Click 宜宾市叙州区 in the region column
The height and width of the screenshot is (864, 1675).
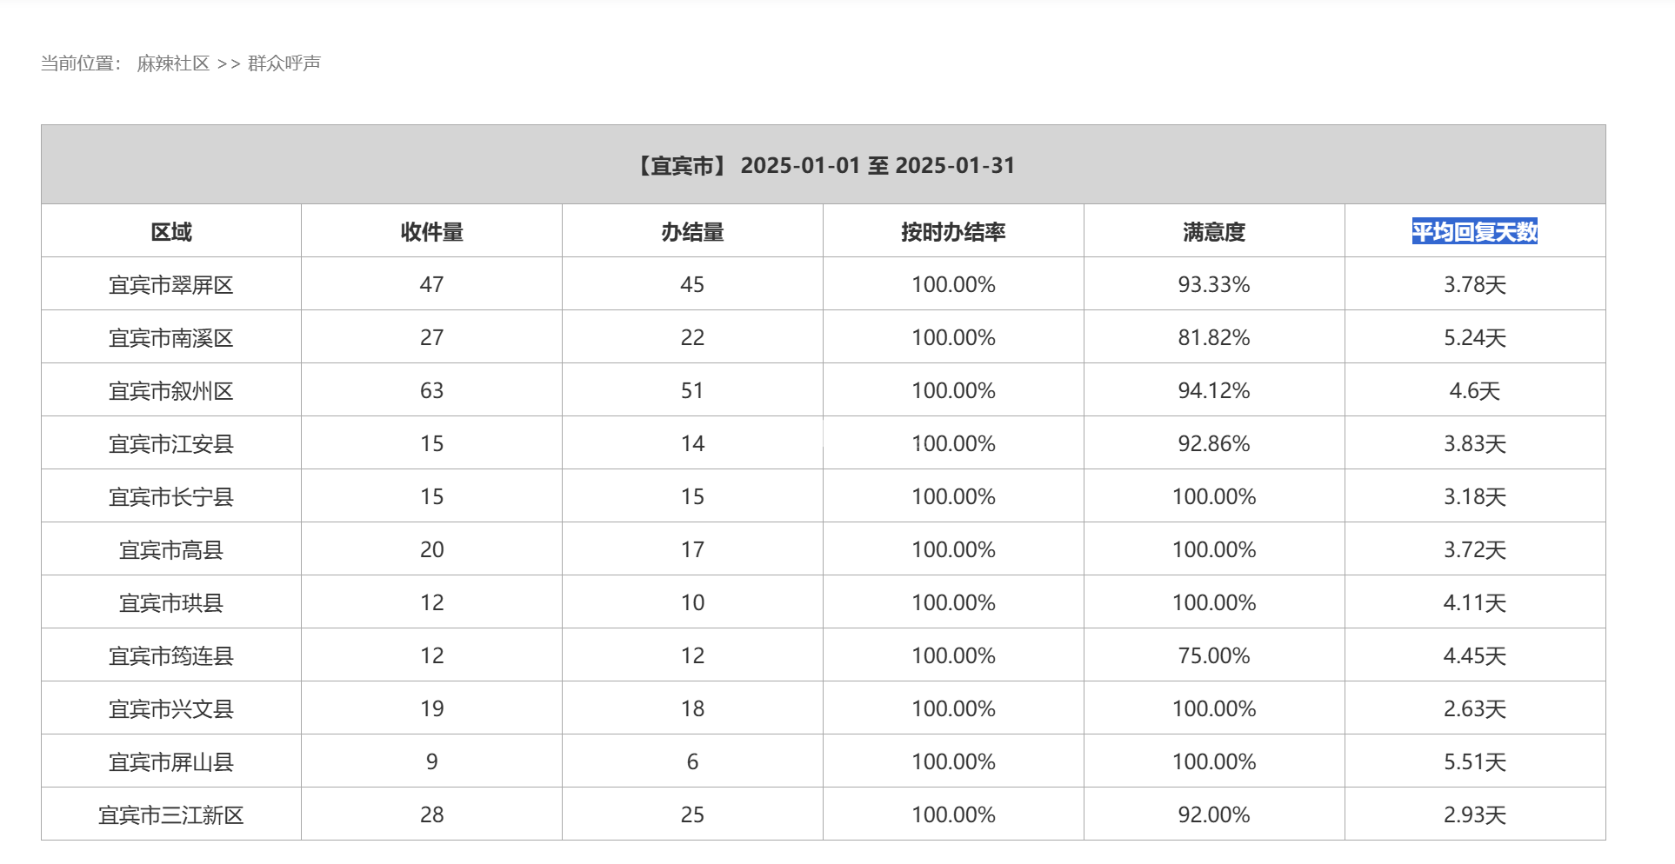pyautogui.click(x=171, y=391)
